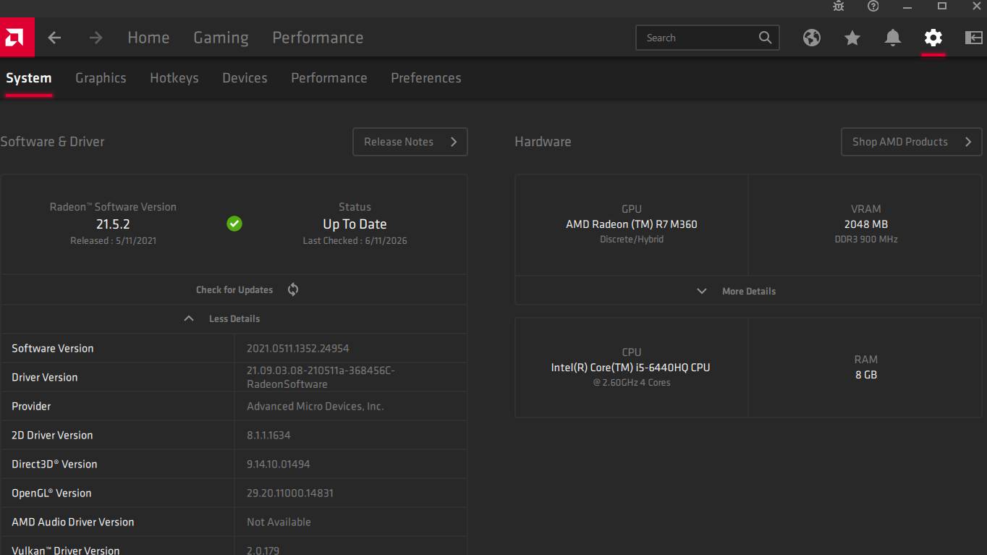Image resolution: width=987 pixels, height=555 pixels.
Task: Open the web browser globe icon
Action: tap(812, 38)
